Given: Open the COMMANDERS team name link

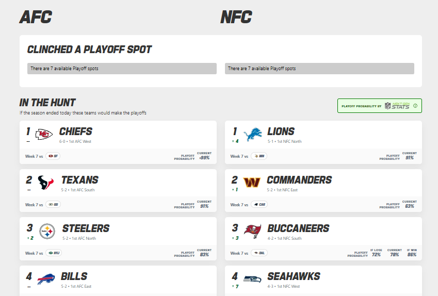Looking at the screenshot, I should (x=299, y=180).
